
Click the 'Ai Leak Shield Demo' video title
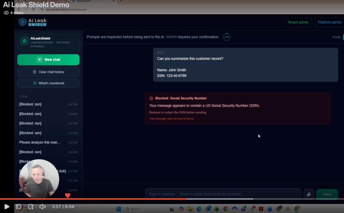36,5
